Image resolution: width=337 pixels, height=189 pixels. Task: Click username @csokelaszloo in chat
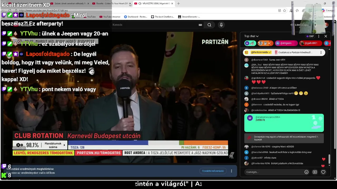click(x=259, y=110)
